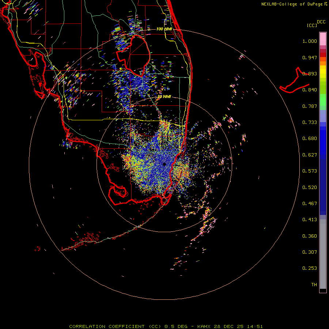This screenshot has height=329, width=329.
Task: Click the 0.573 color scale value
Action: [310, 171]
